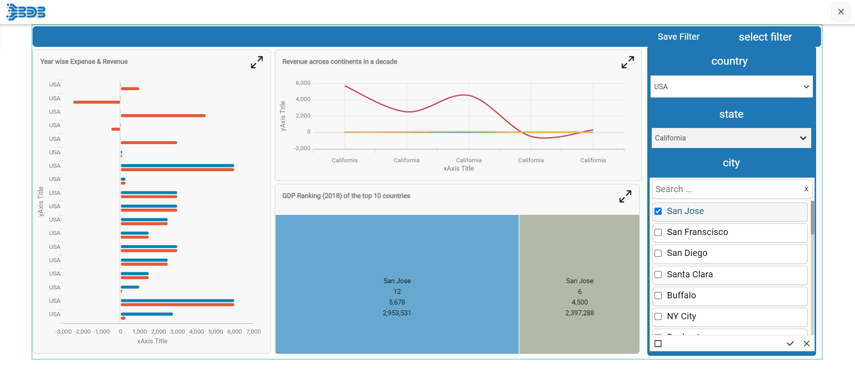This screenshot has height=375, width=855.
Task: Expand the Revenue across continents chart
Action: (x=628, y=62)
